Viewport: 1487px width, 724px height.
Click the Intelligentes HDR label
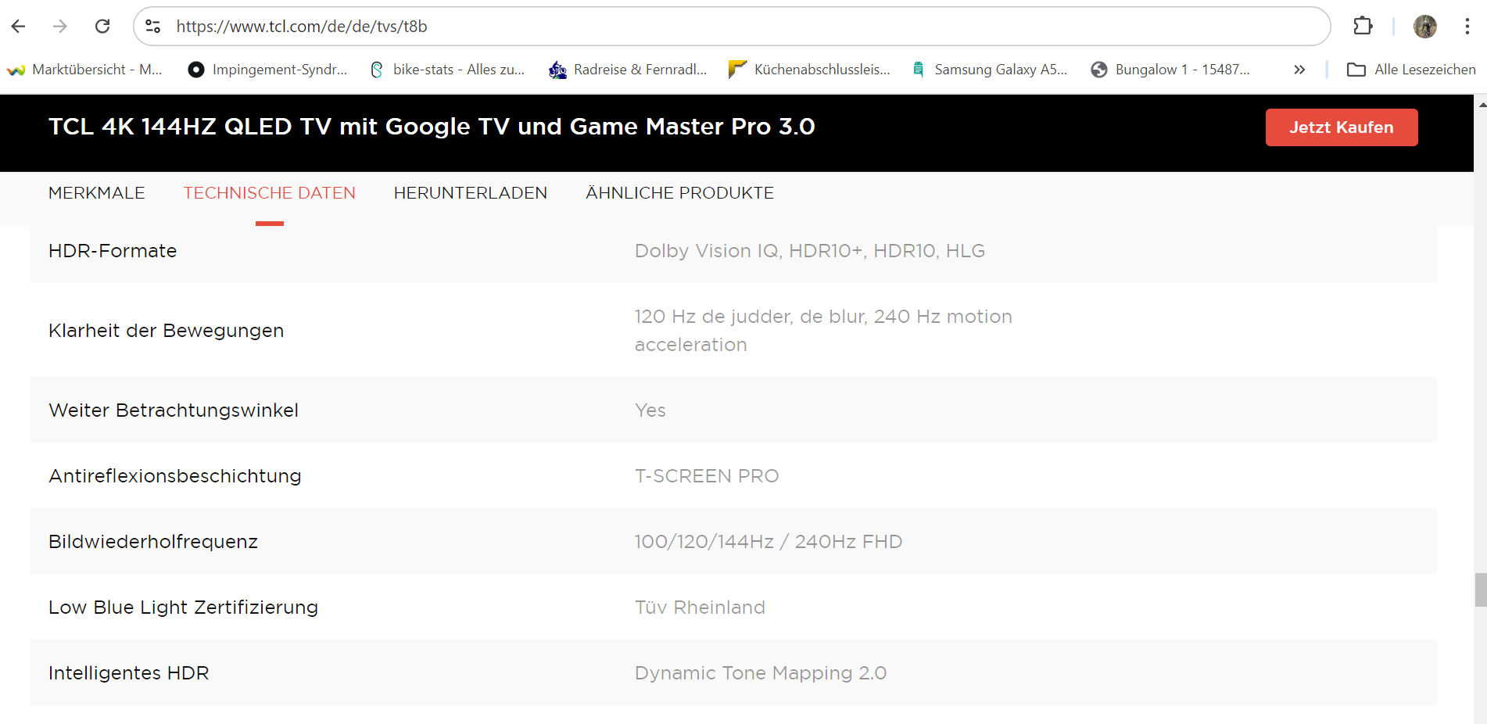point(129,673)
